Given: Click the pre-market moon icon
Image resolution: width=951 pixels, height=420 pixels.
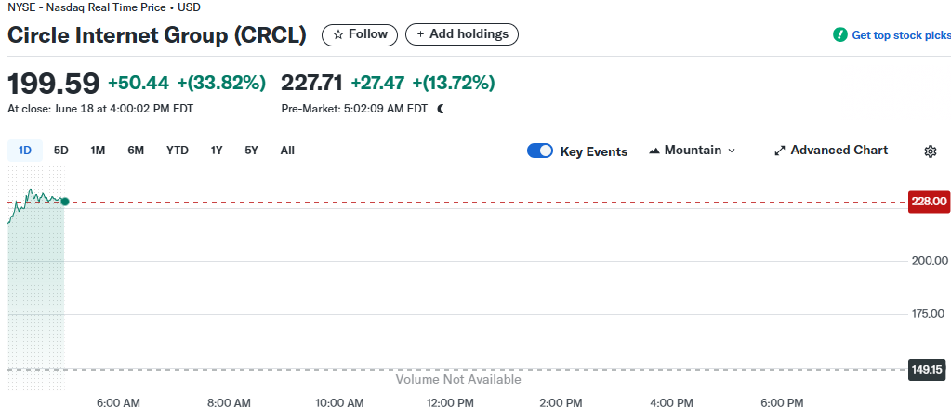Looking at the screenshot, I should [x=441, y=109].
